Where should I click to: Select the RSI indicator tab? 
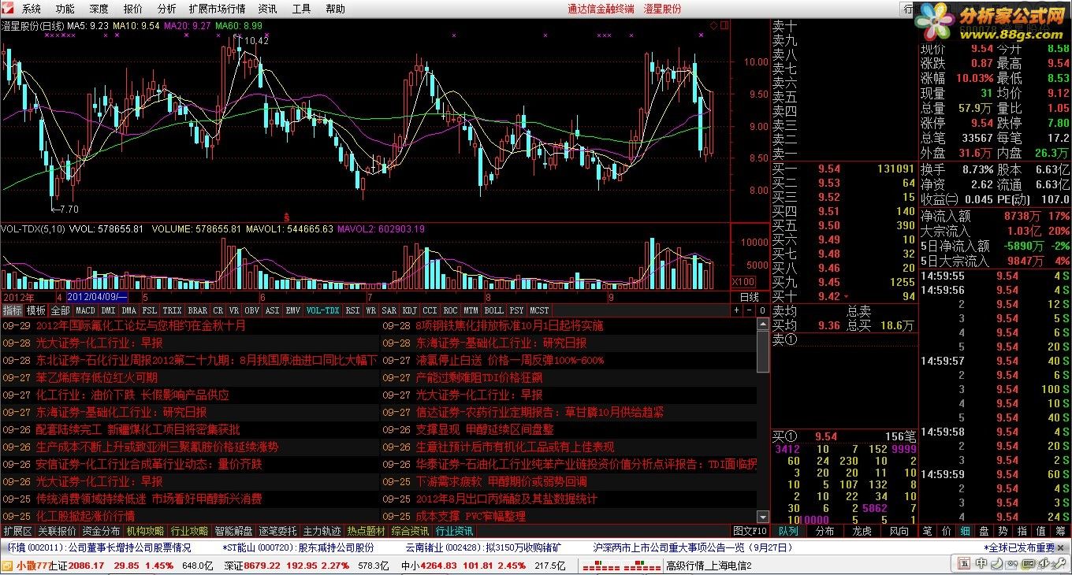coord(352,310)
